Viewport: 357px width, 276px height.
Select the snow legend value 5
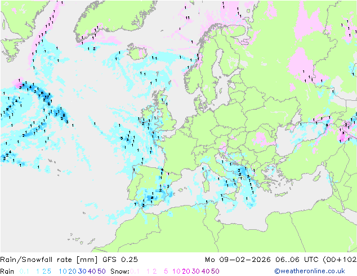point(166,271)
